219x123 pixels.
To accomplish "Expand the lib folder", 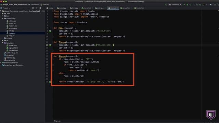I will pos(2,40).
